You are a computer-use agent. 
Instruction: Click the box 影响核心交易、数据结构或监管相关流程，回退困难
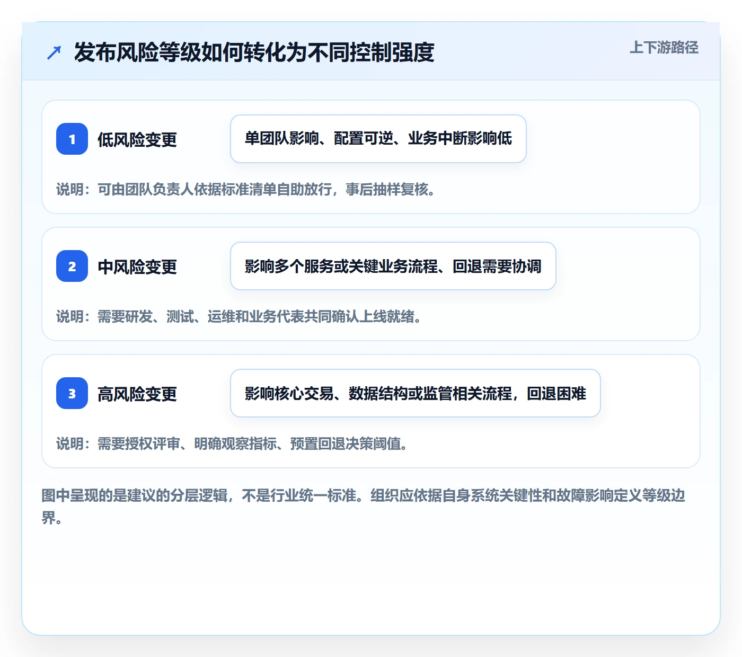[416, 393]
